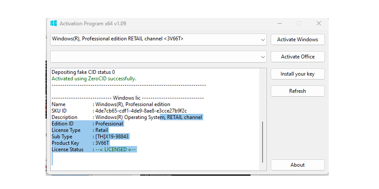Expand the Windows edition dropdown arrow
Viewport: 379px width, 189px height.
coord(263,40)
